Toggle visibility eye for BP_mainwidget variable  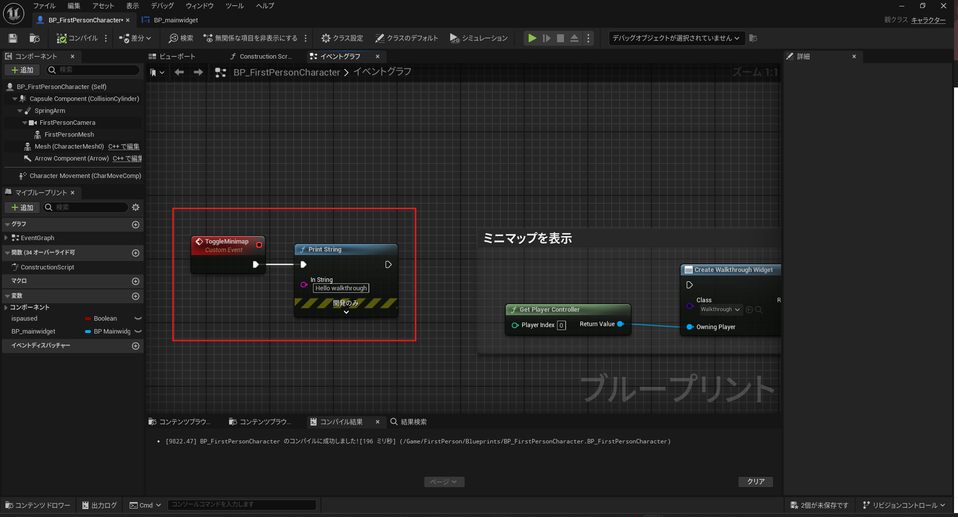[x=138, y=332]
